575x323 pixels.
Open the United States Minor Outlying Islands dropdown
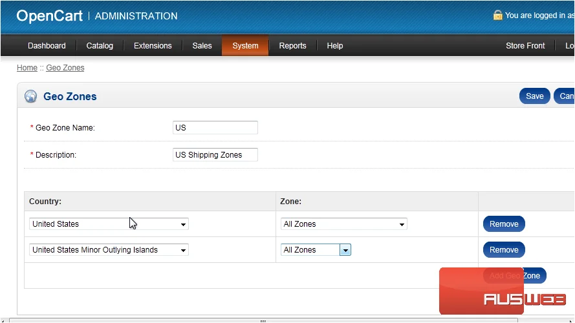coord(109,250)
